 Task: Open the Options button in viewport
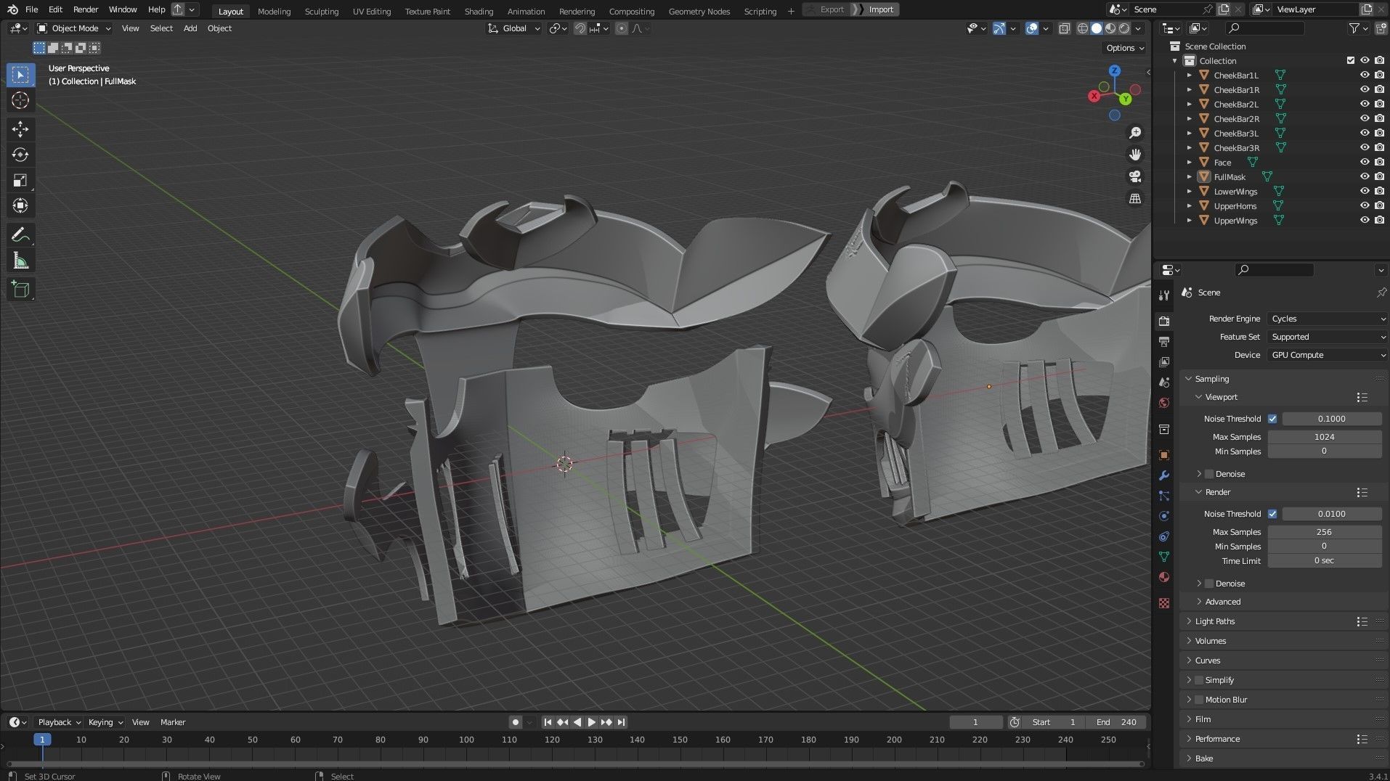pyautogui.click(x=1124, y=48)
